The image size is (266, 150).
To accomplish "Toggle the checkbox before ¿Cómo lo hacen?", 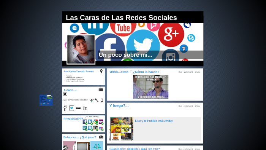I will click(131, 72).
